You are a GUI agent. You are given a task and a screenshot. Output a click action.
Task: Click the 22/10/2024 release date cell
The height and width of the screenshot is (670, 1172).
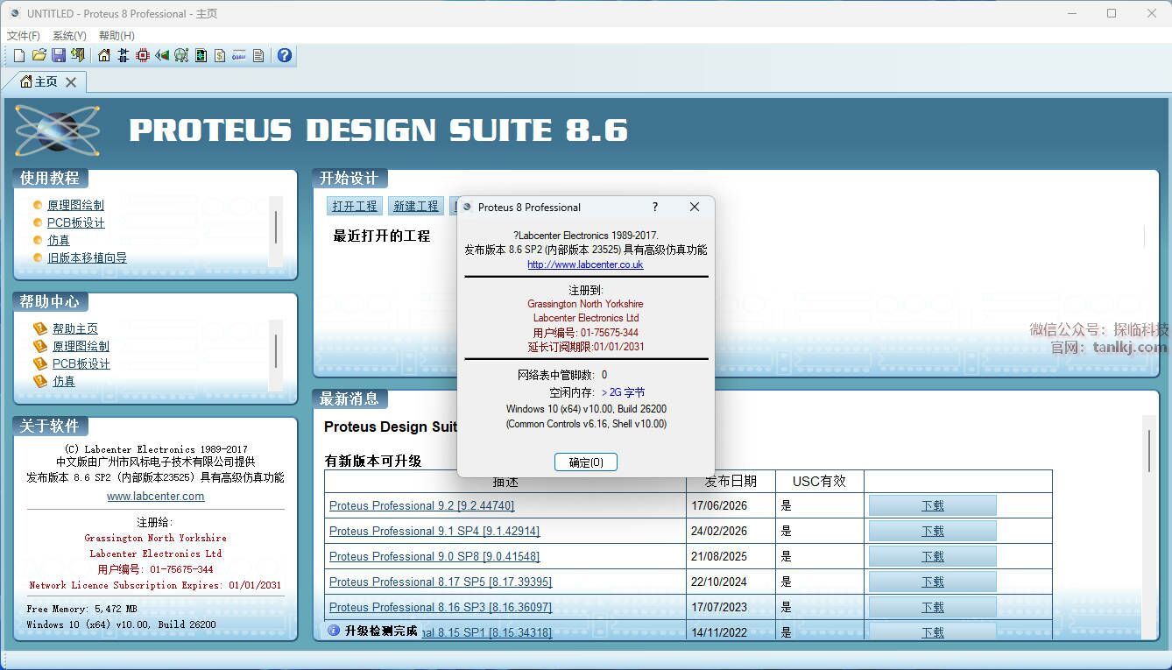pos(731,582)
